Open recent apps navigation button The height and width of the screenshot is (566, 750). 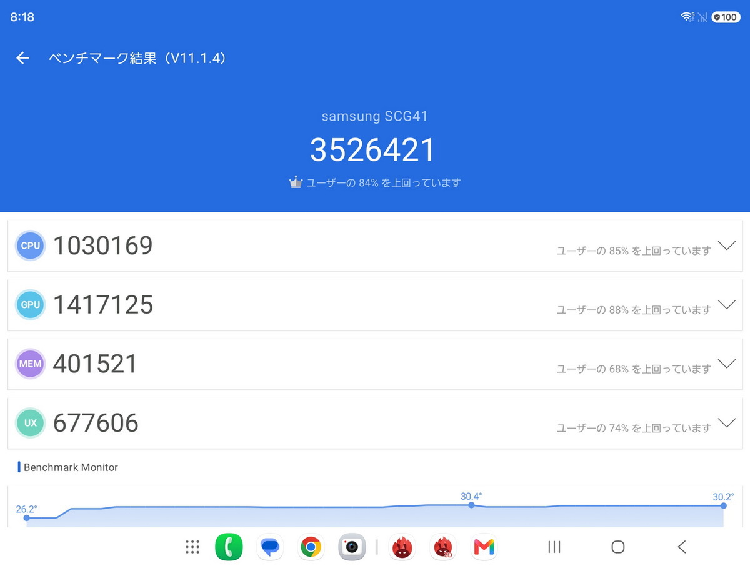[554, 547]
